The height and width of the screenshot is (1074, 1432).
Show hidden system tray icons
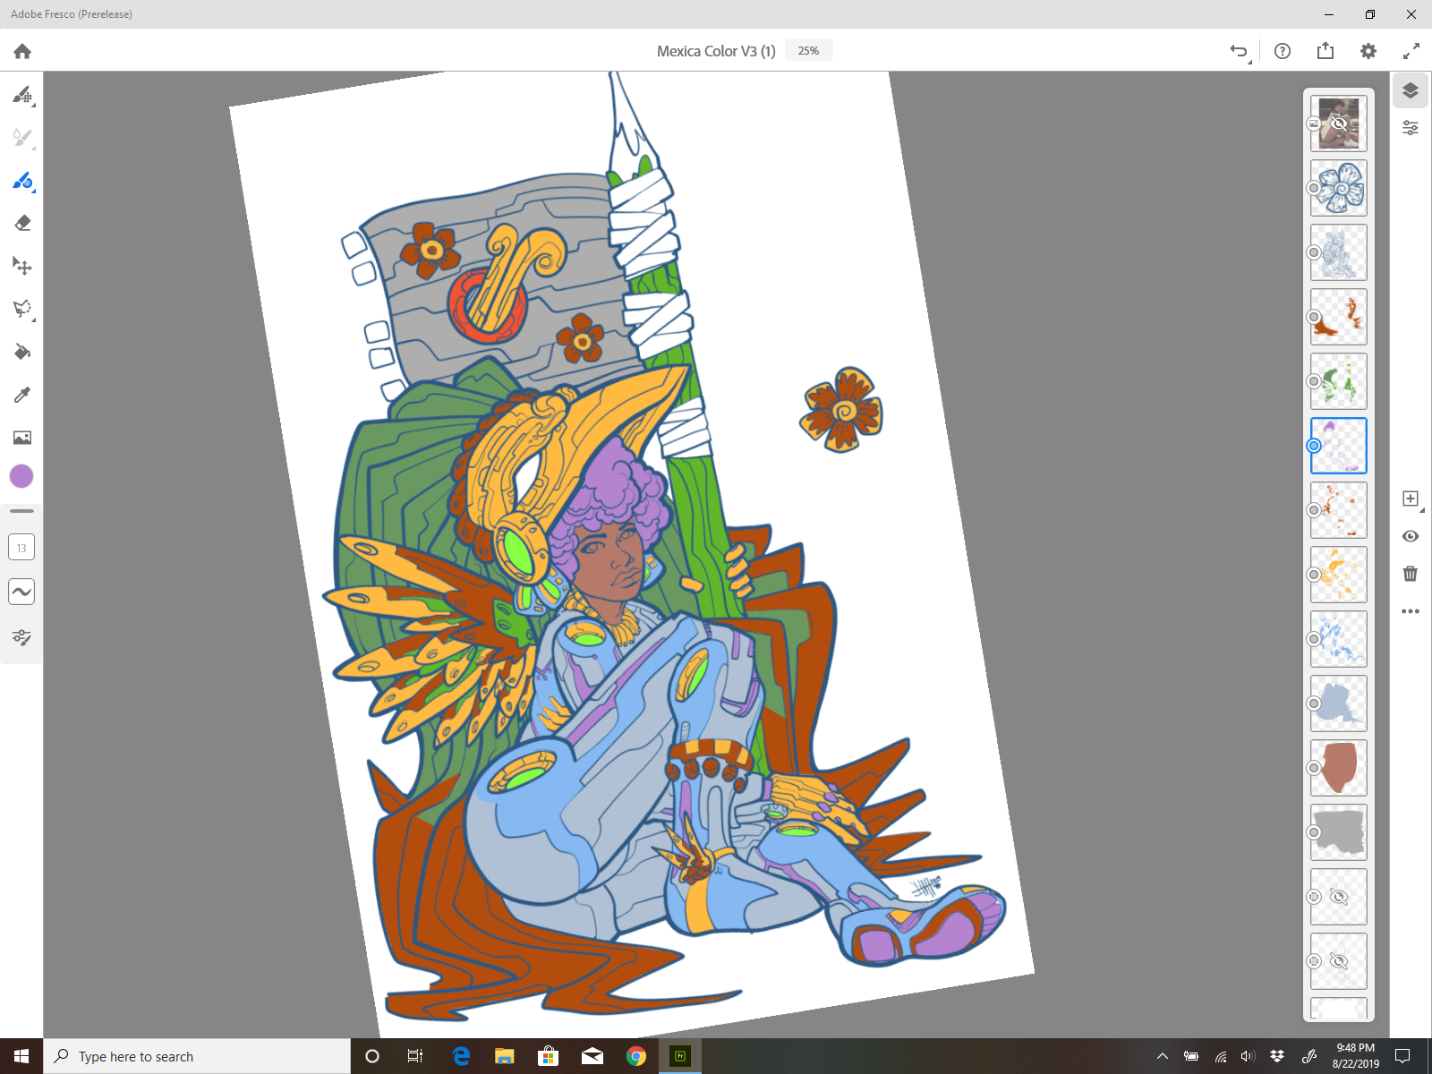(1163, 1056)
